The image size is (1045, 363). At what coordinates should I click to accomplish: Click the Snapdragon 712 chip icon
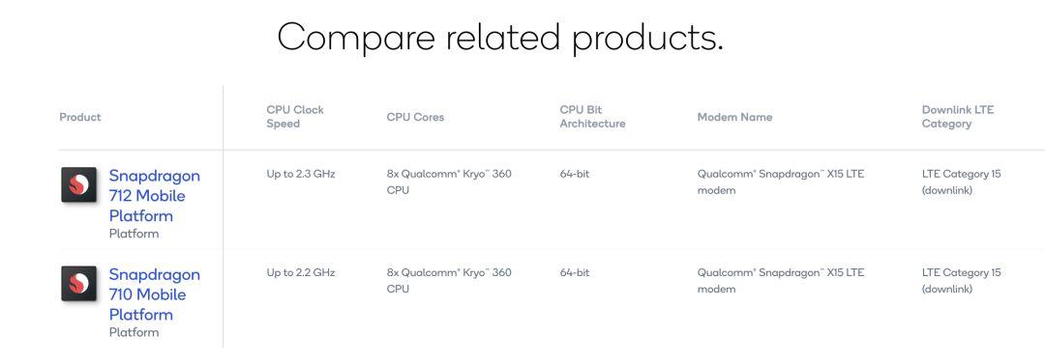[79, 184]
